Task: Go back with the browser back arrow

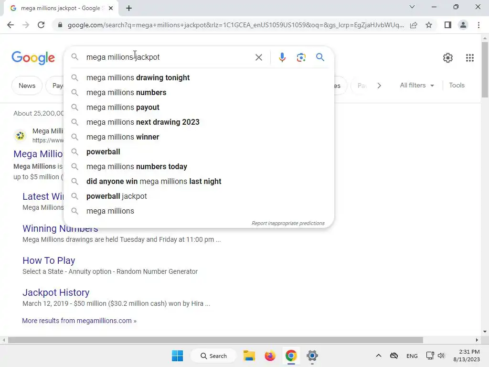Action: (x=11, y=25)
